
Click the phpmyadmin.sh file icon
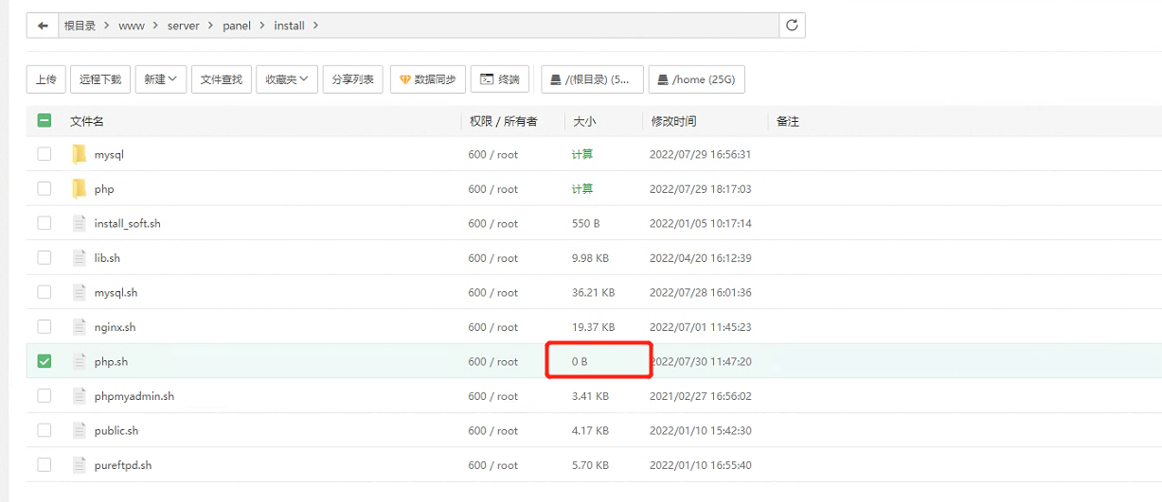click(80, 396)
